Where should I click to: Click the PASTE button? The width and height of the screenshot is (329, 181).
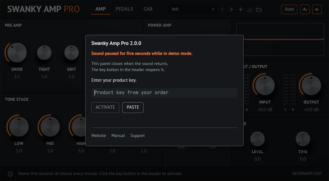click(133, 107)
